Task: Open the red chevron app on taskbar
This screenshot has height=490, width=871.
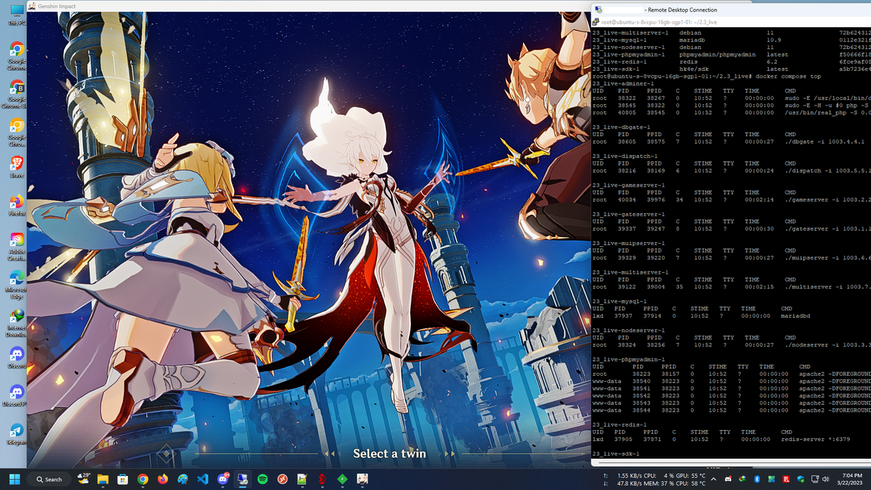Action: pyautogui.click(x=323, y=479)
